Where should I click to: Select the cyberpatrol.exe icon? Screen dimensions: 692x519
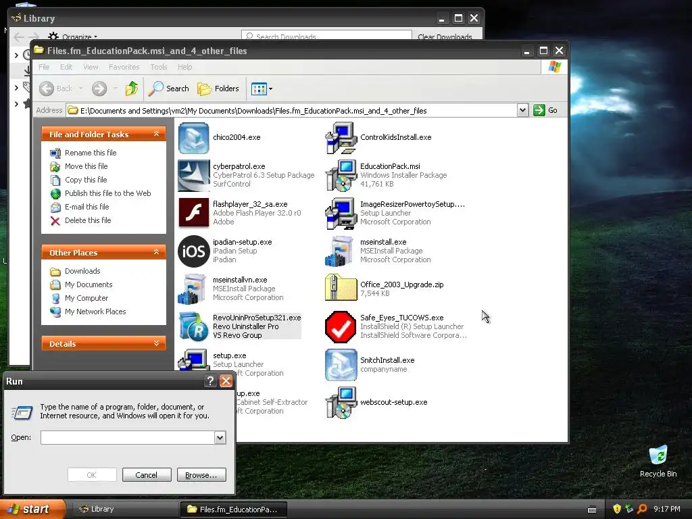click(x=193, y=176)
